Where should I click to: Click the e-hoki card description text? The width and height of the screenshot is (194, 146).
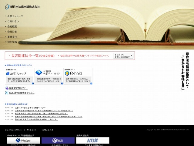(78, 80)
